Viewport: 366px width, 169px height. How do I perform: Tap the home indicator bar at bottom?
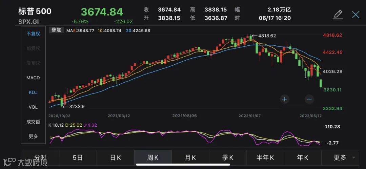[183, 165]
